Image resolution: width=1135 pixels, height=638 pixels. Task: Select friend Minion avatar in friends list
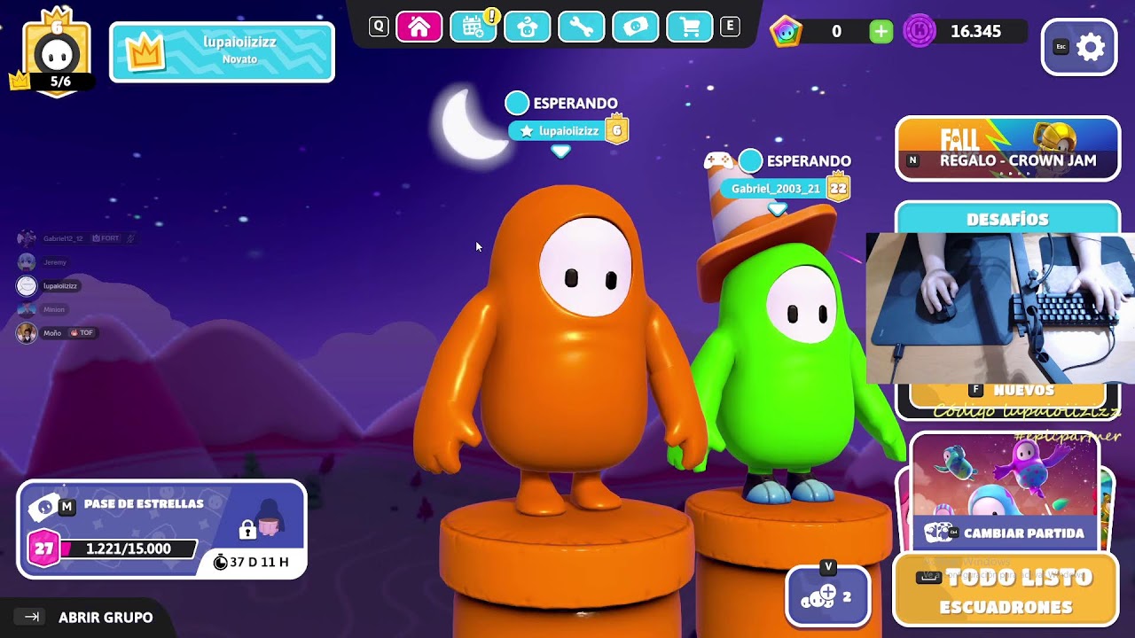pyautogui.click(x=27, y=309)
